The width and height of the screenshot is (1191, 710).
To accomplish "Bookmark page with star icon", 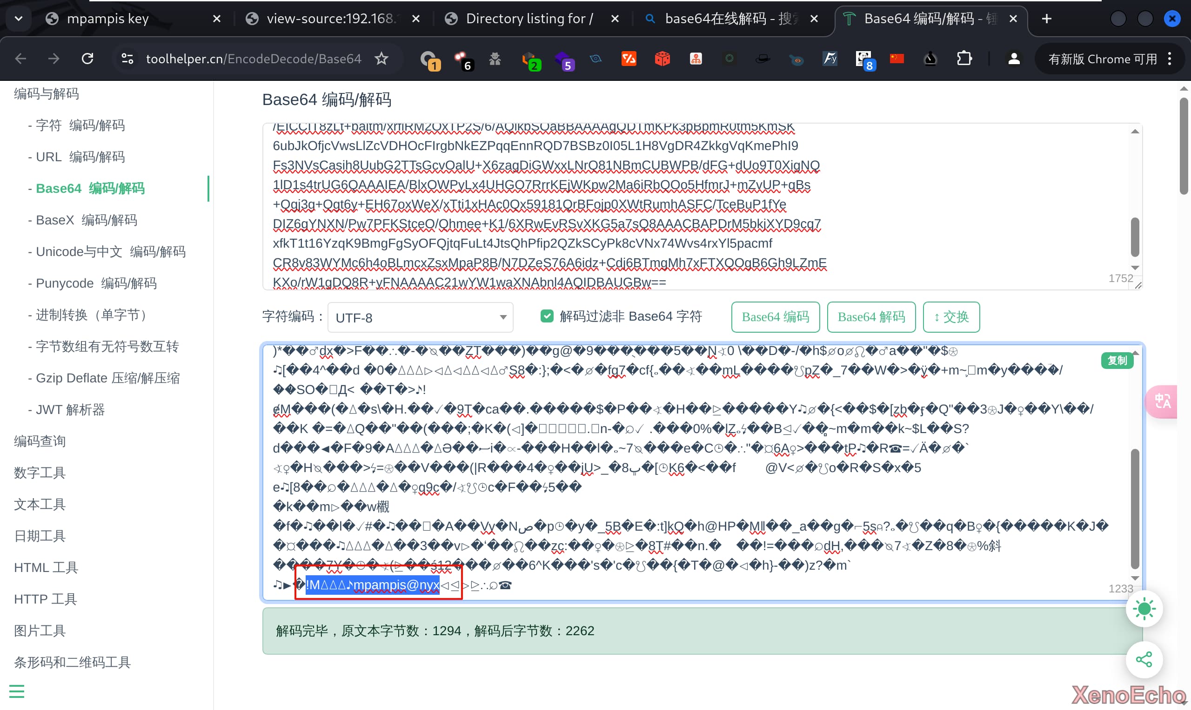I will 381,59.
